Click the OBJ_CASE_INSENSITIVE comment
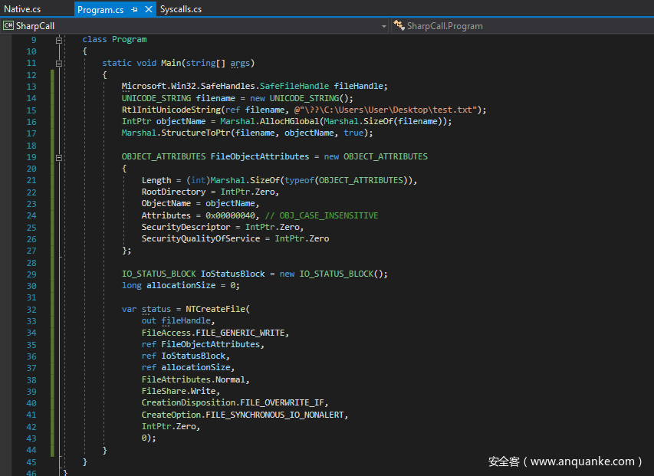Screen dimensions: 654x476 pyautogui.click(x=321, y=215)
